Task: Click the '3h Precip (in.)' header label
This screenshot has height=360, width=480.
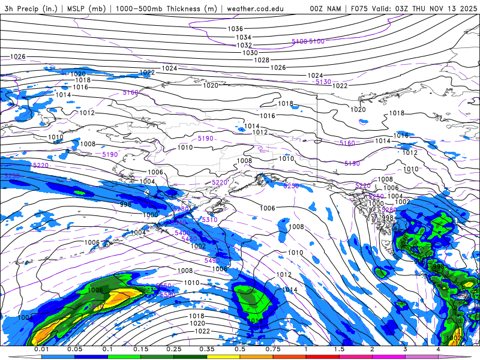Action: (31, 8)
